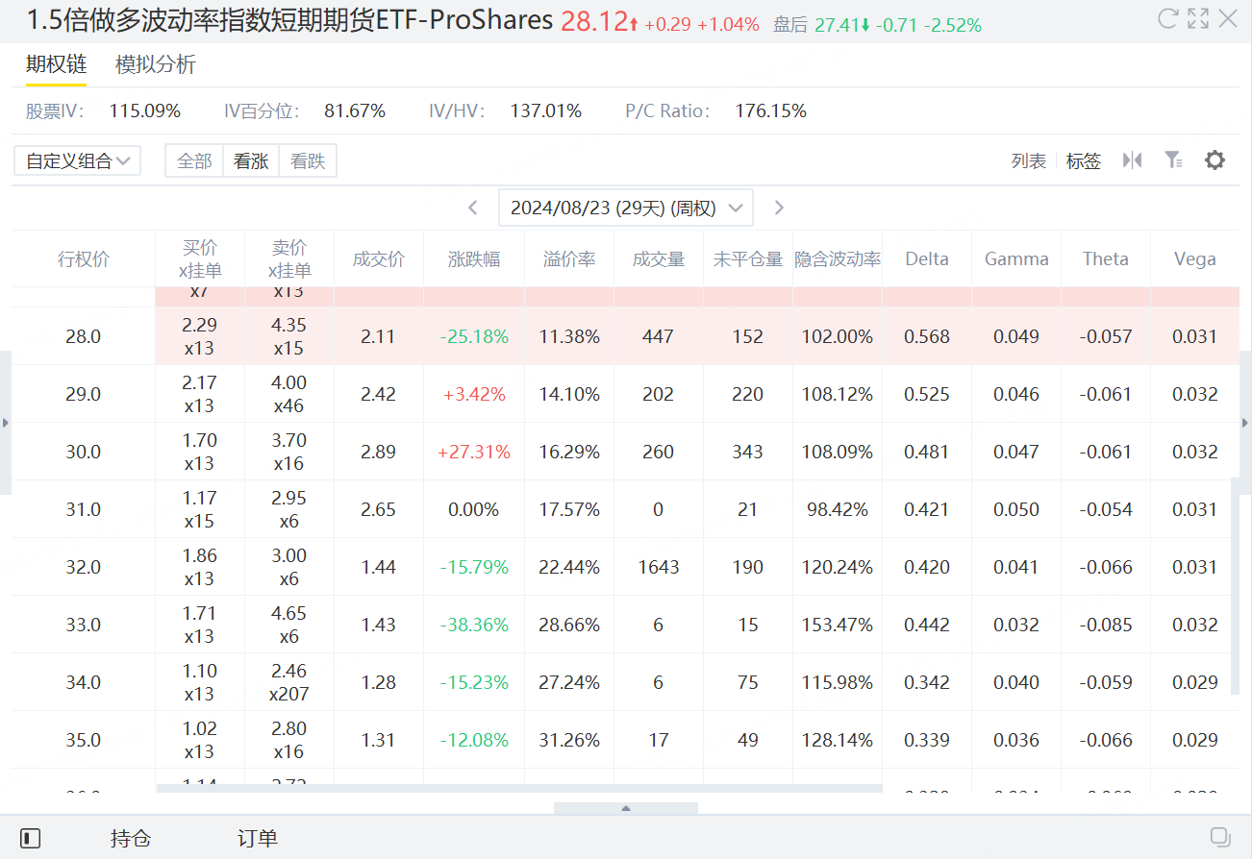This screenshot has width=1252, height=859.
Task: Click the IV百分位 value 81.67%
Action: pyautogui.click(x=355, y=111)
